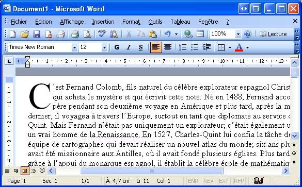This screenshot has height=187, width=302.
Task: Switch to Web layout view button
Action: (x=16, y=171)
